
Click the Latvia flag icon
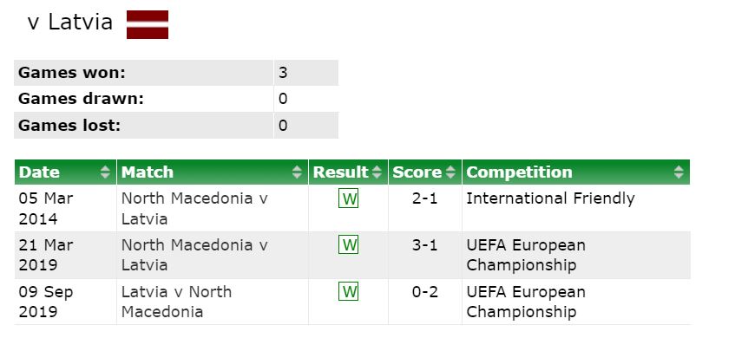click(148, 24)
